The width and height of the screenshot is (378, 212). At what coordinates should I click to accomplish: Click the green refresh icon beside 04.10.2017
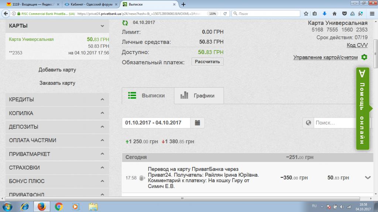point(125,23)
